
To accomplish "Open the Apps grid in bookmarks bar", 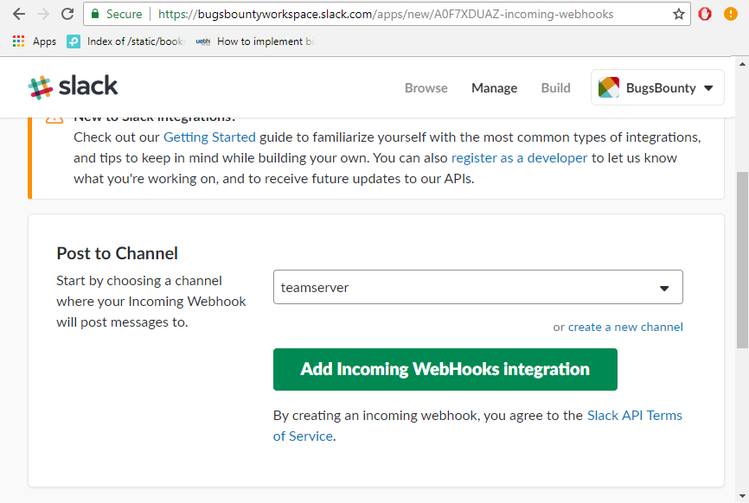I will point(19,41).
